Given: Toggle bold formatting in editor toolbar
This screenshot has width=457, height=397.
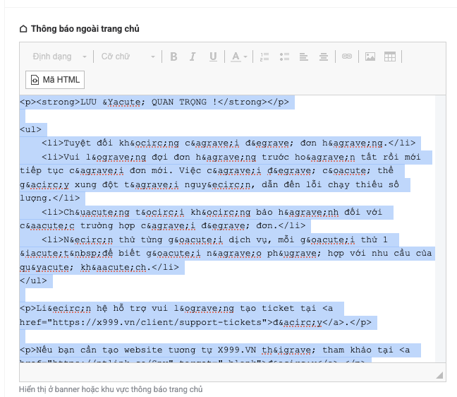Looking at the screenshot, I should [173, 57].
